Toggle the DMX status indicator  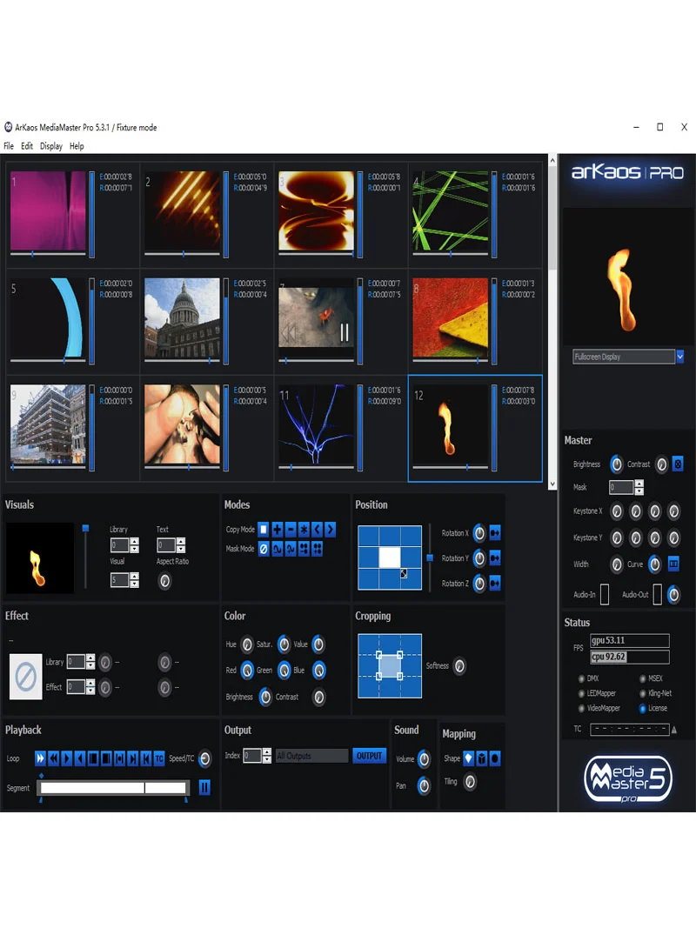pyautogui.click(x=581, y=678)
